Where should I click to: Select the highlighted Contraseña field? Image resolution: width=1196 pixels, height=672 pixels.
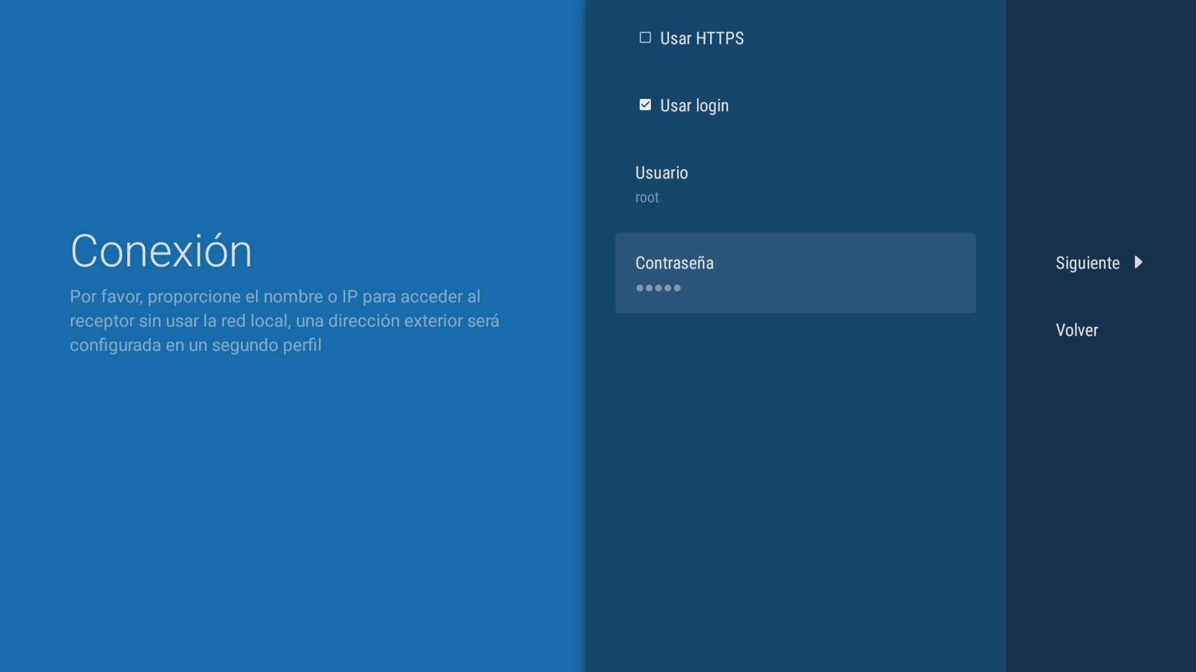(x=795, y=273)
